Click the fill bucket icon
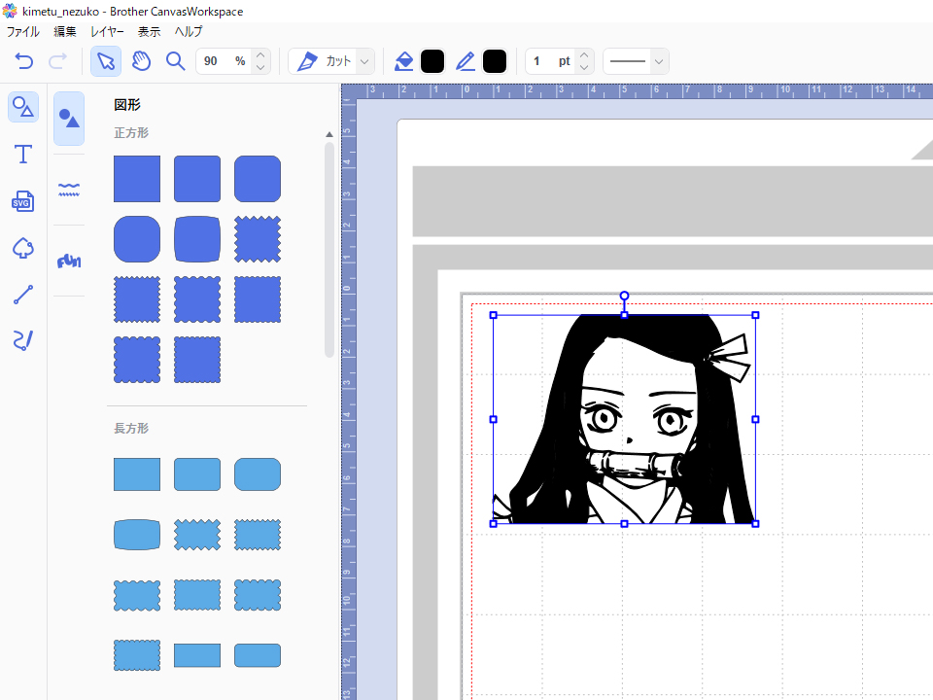The height and width of the screenshot is (700, 933). click(x=404, y=61)
